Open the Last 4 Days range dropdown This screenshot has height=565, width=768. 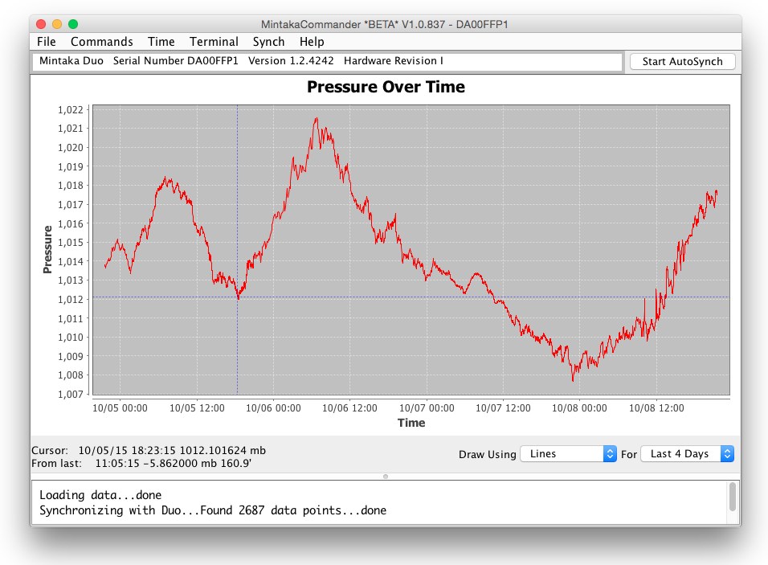(687, 454)
